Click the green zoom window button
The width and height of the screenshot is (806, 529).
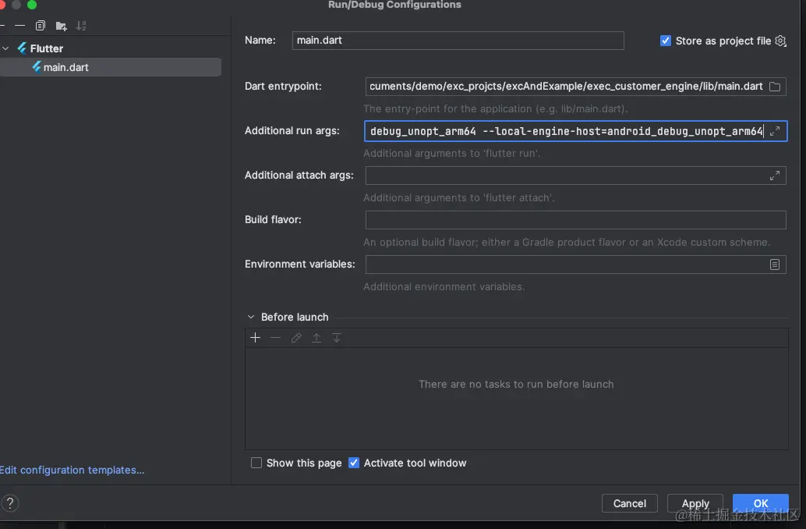pyautogui.click(x=32, y=5)
